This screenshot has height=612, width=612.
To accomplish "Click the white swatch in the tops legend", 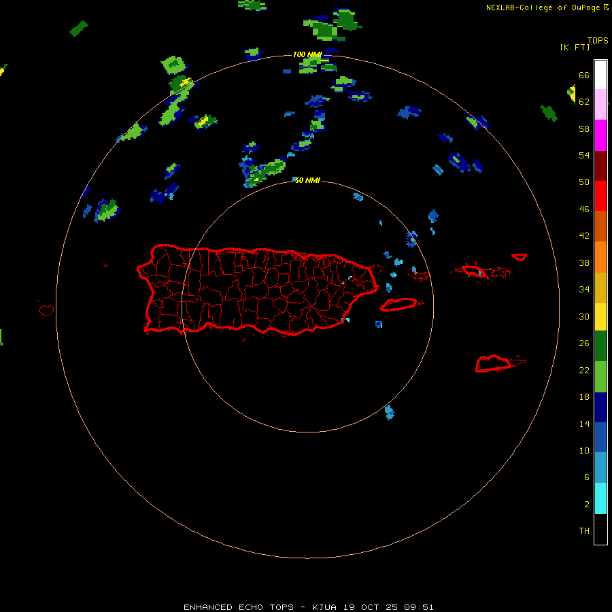I will tap(600, 75).
